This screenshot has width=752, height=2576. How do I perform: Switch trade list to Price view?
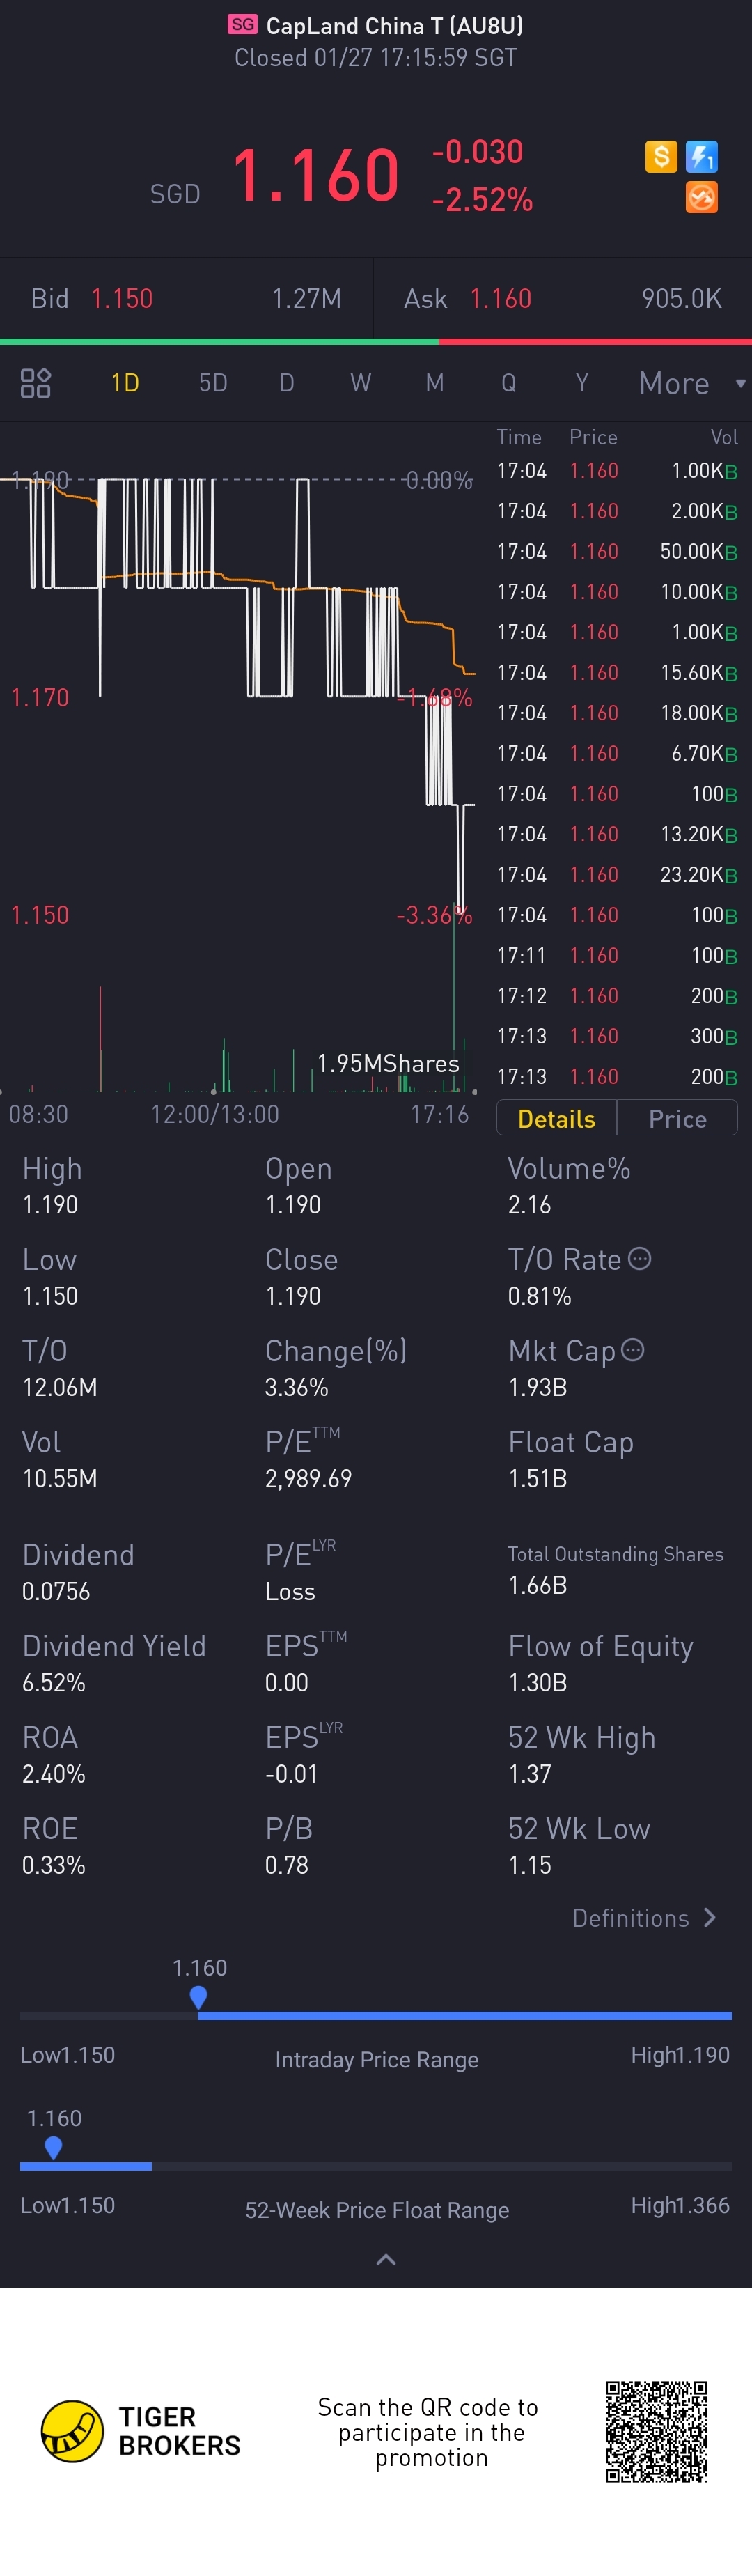coord(678,1118)
